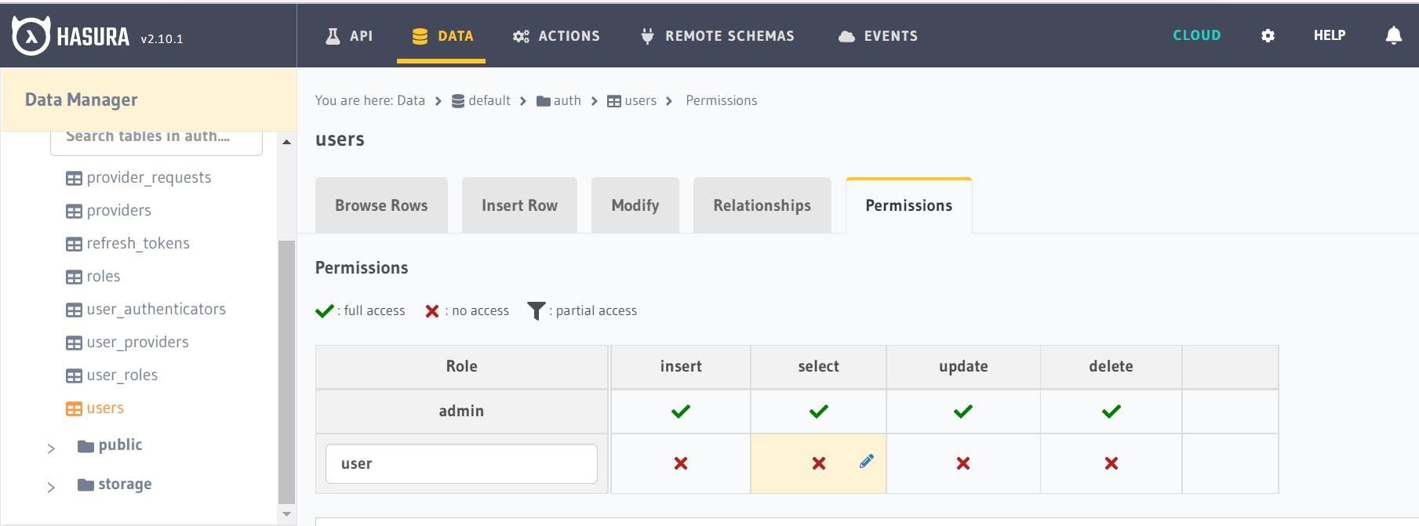Viewport: 1419px width, 526px height.
Task: Click the Hasura logo icon
Action: click(x=31, y=35)
